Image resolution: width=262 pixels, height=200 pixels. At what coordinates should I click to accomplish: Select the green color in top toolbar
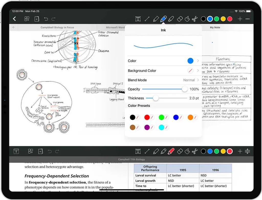coord(216,19)
